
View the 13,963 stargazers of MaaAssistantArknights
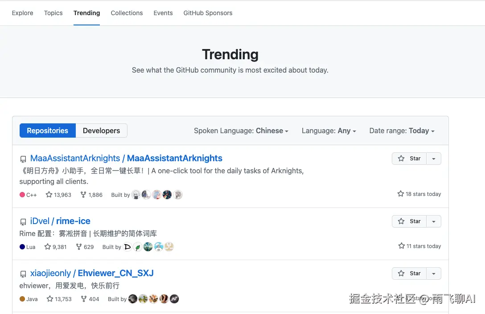tap(58, 195)
